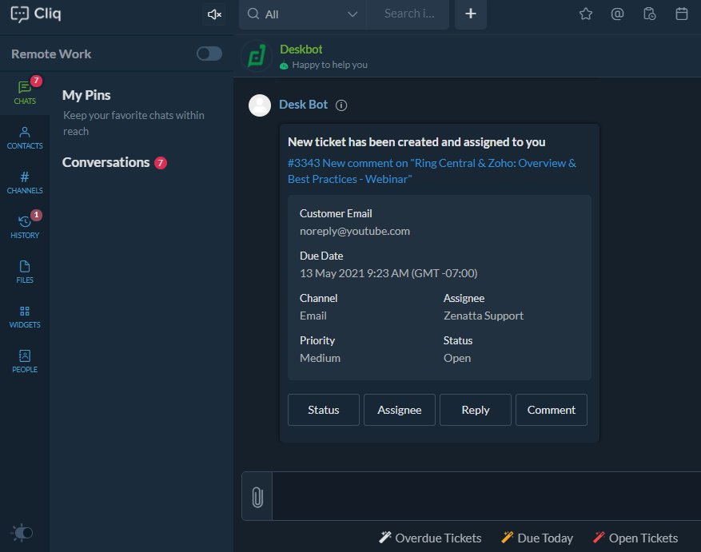Click the due date 13 May 2021 value
The width and height of the screenshot is (701, 552).
388,273
